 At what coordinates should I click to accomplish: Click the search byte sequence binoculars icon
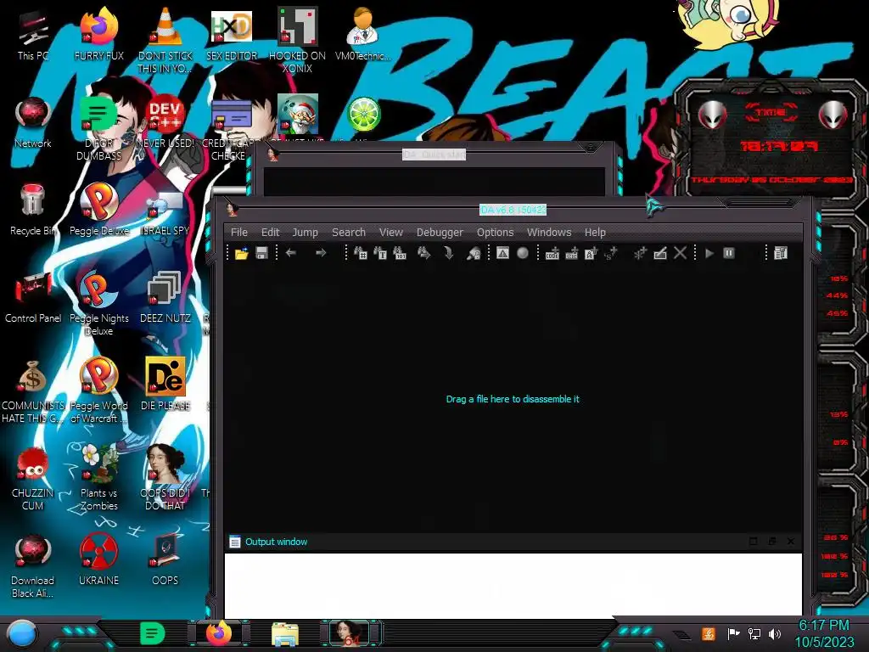400,253
